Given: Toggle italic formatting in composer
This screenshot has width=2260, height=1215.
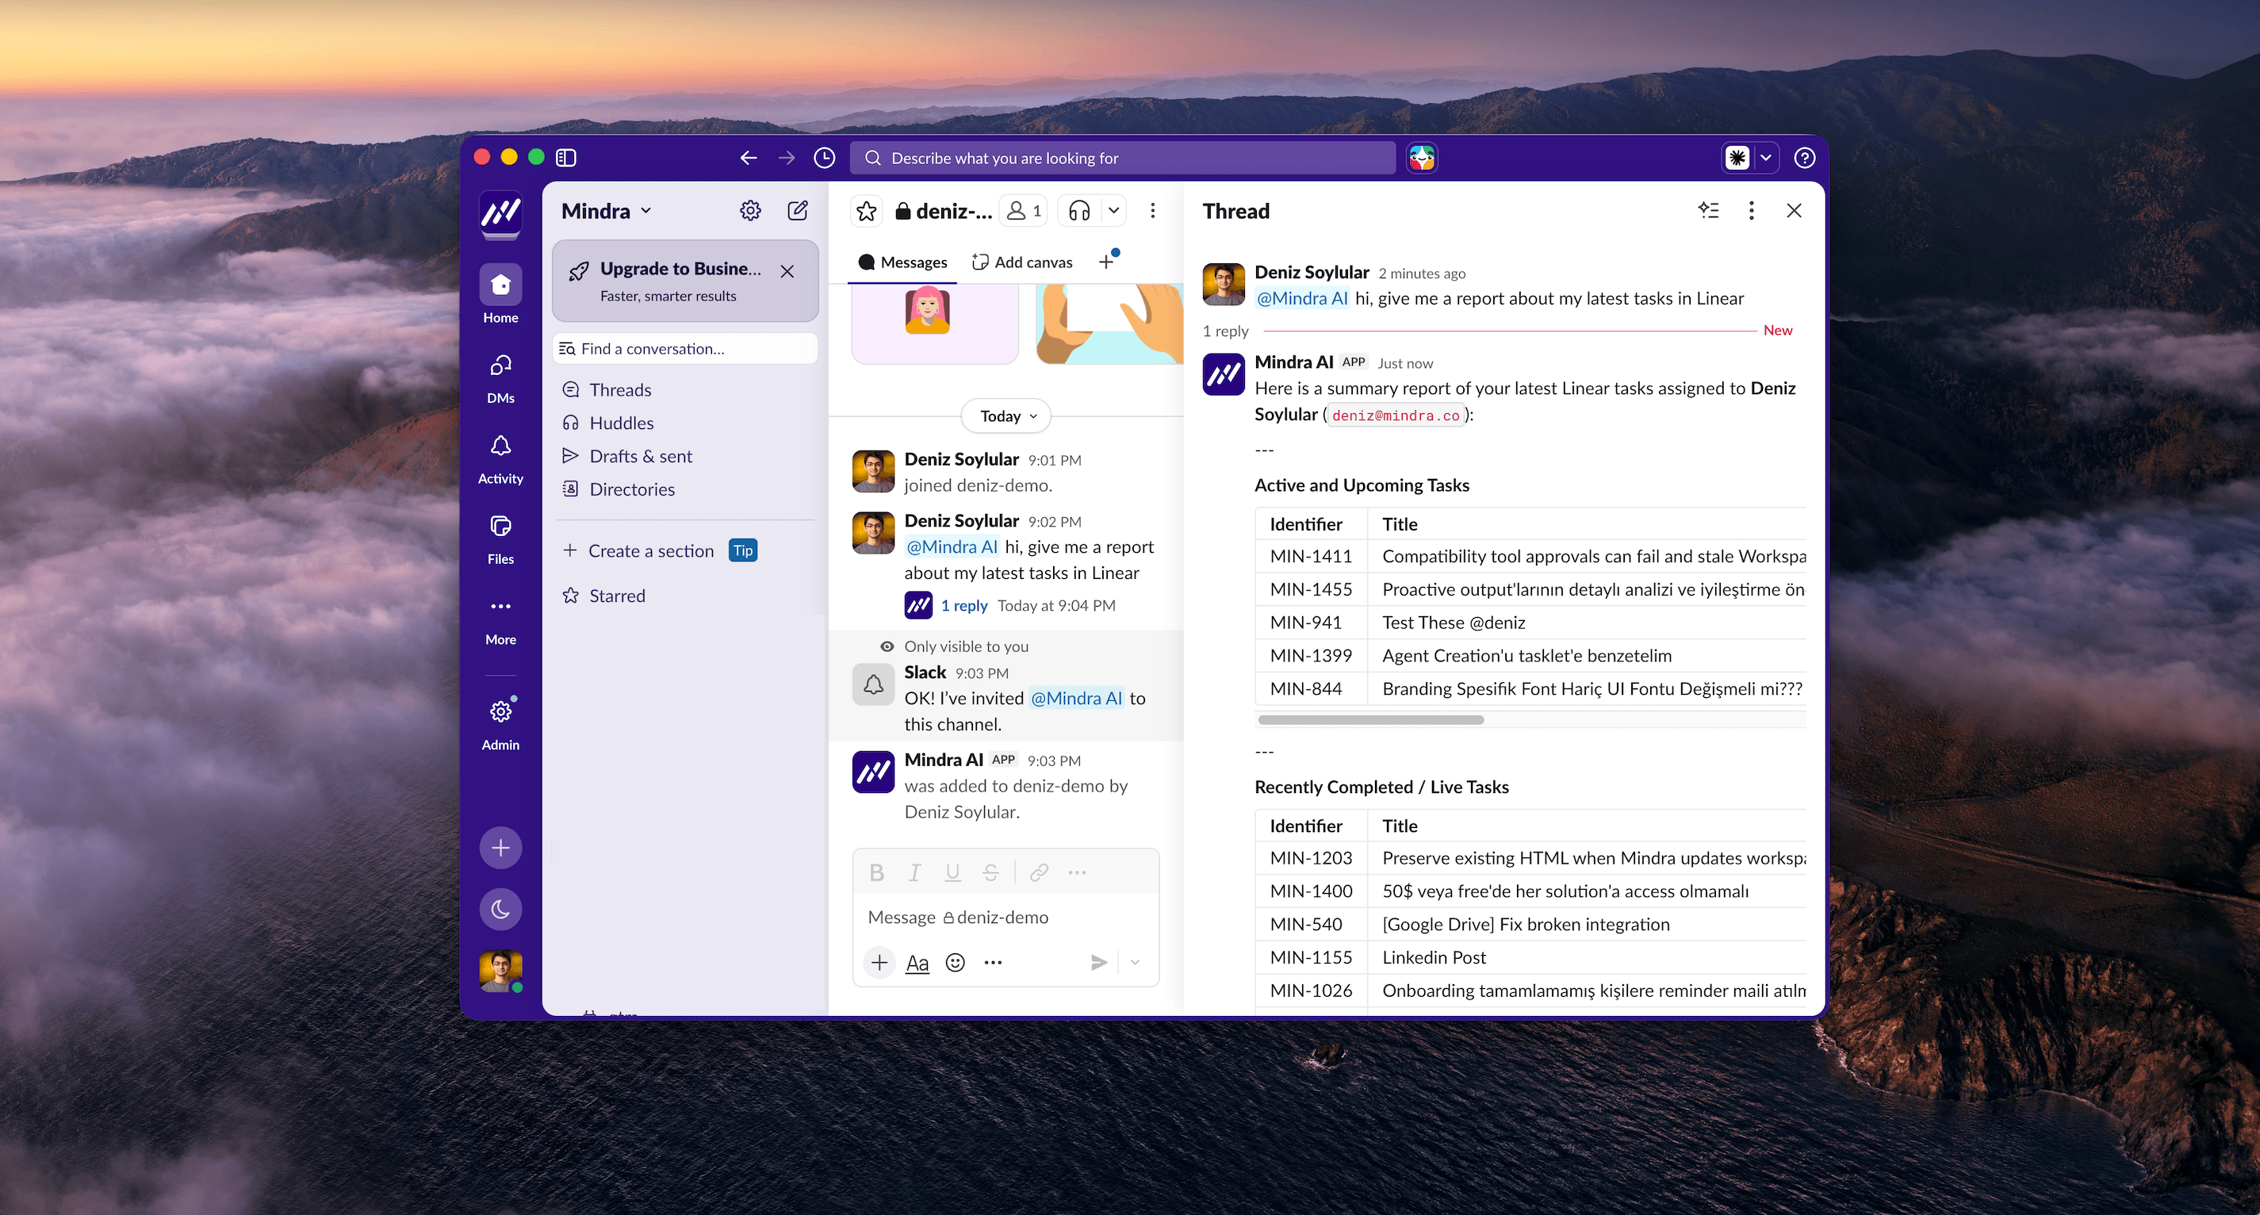Looking at the screenshot, I should coord(914,872).
